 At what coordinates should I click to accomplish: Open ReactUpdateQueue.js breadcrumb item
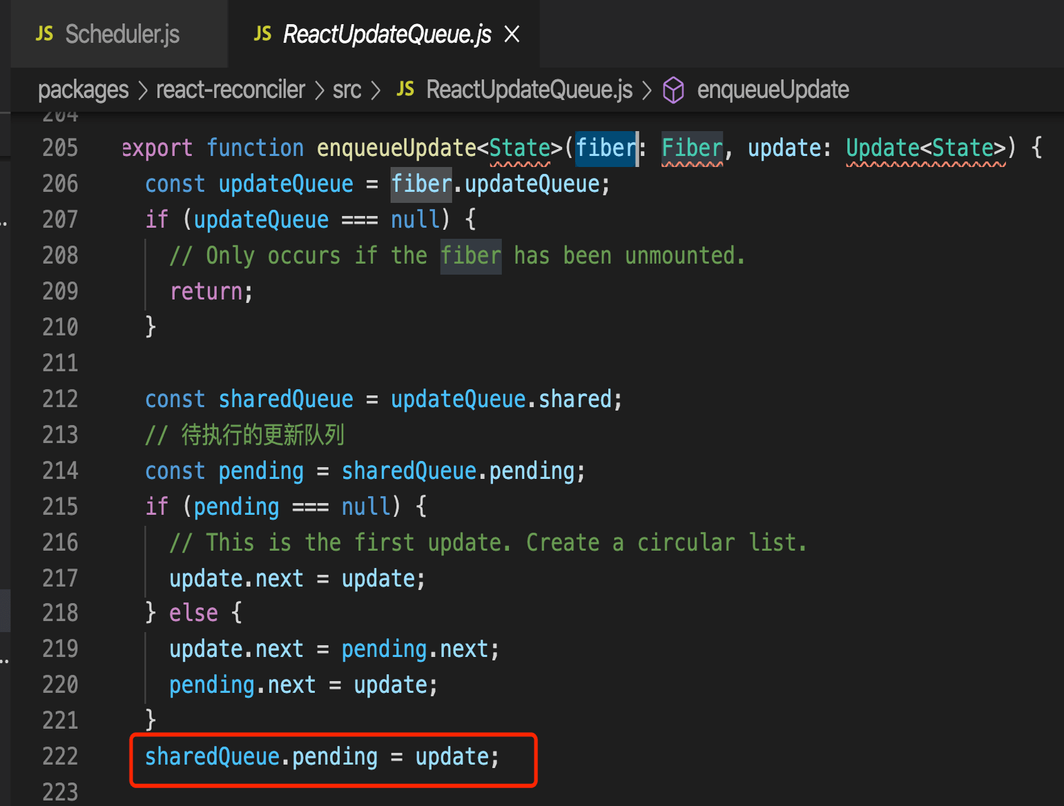pyautogui.click(x=529, y=90)
